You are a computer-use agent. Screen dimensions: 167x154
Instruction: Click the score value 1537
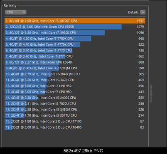[x=140, y=21]
